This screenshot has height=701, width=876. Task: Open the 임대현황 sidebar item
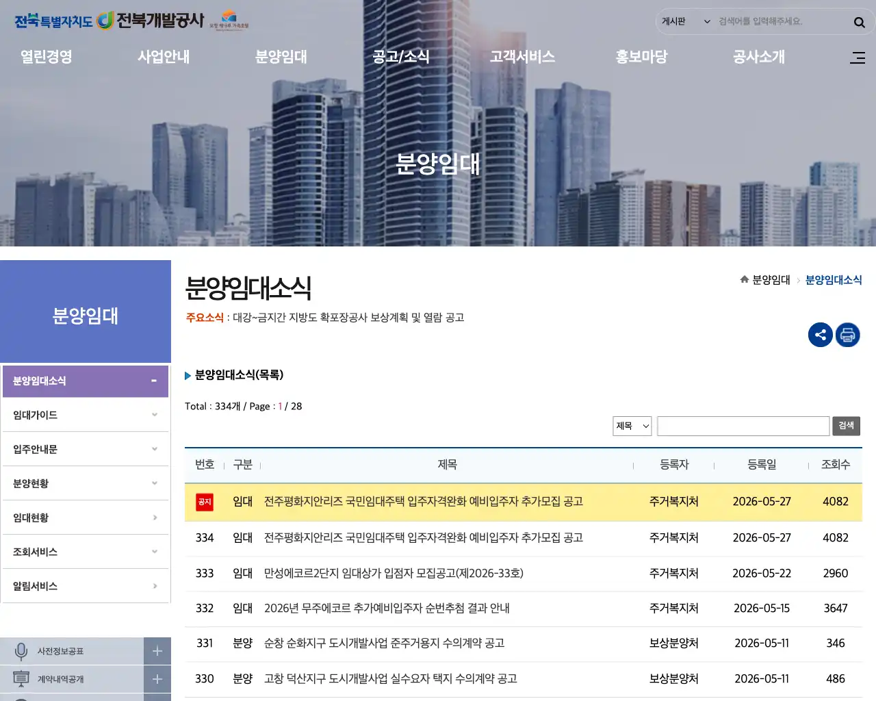[86, 518]
